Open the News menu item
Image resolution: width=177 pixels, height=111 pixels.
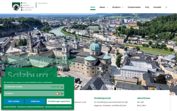[102, 7]
